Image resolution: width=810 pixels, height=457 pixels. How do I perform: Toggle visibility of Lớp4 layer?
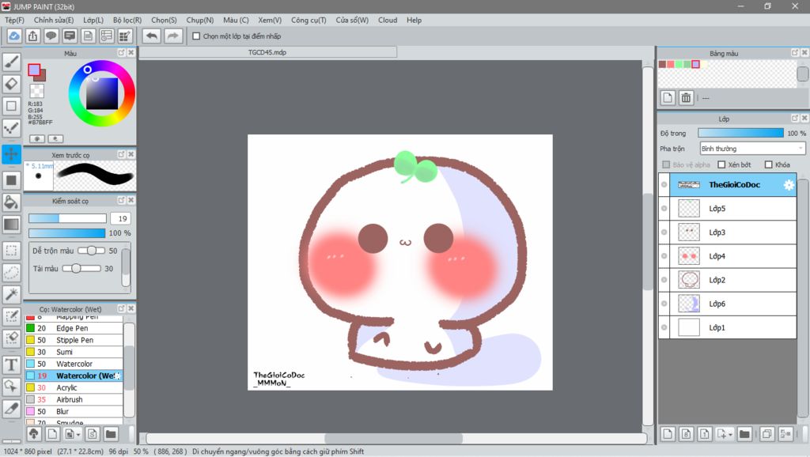(x=664, y=256)
